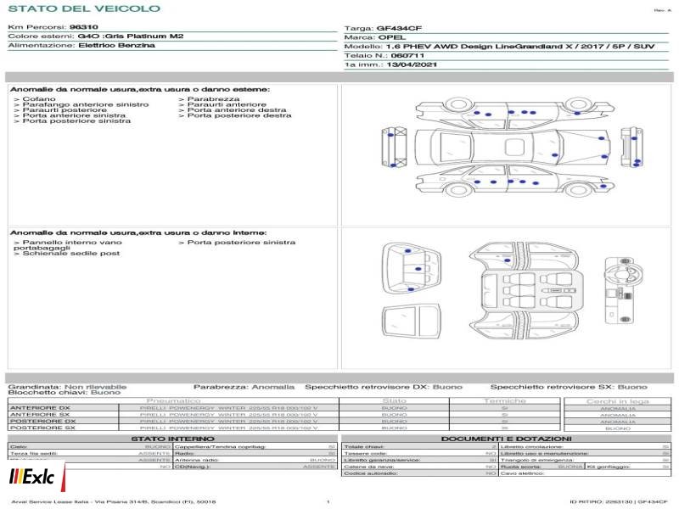Click 'Codice autoradio:' row label
This screenshot has height=509, width=679.
[x=371, y=473]
